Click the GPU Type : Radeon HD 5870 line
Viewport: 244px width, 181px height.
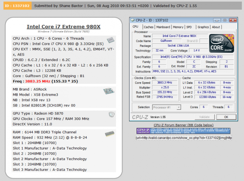(38, 113)
